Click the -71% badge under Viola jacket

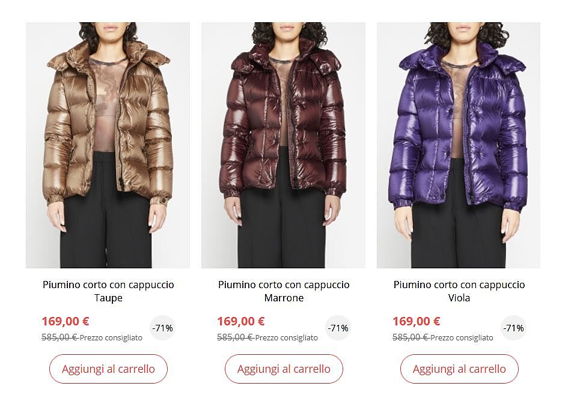click(513, 328)
